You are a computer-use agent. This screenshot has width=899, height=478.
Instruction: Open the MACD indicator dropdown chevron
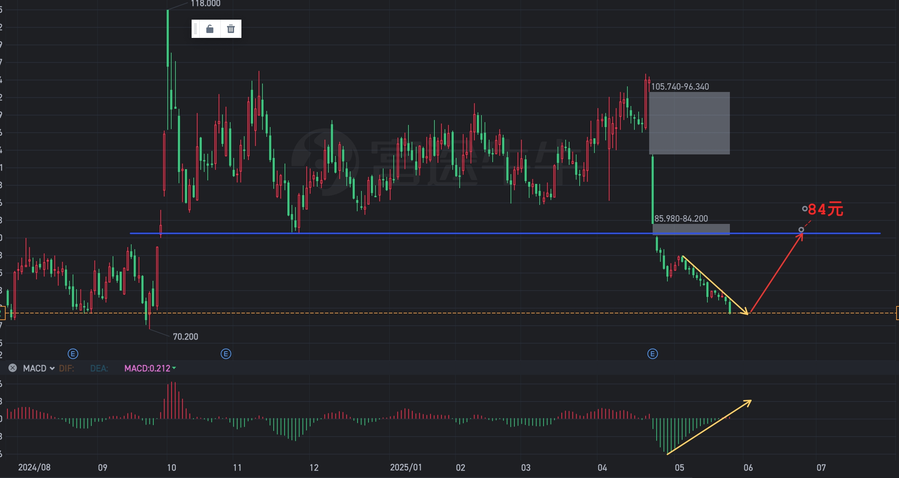coord(52,369)
